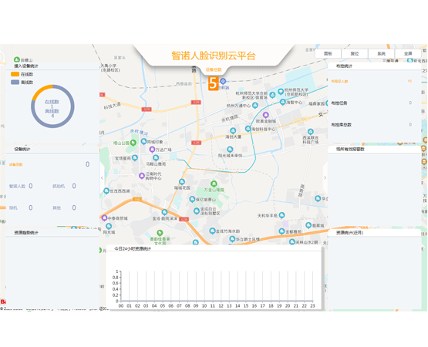Open the 系统 menu button
This screenshot has width=428, height=347.
point(381,53)
